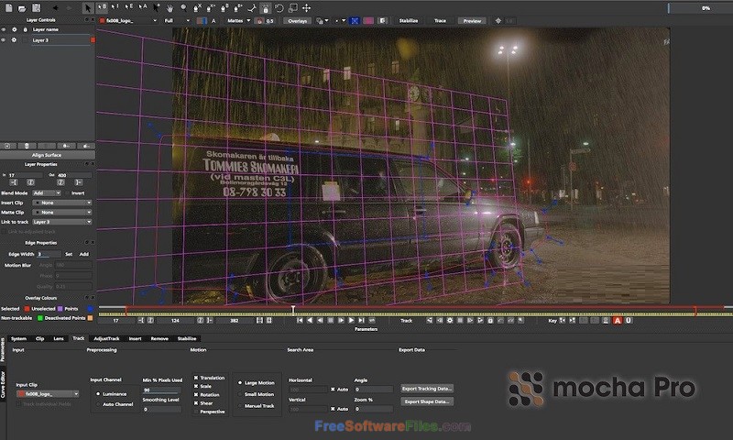733x440 pixels.
Task: Toggle visibility eye of Layer 3
Action: (x=4, y=40)
